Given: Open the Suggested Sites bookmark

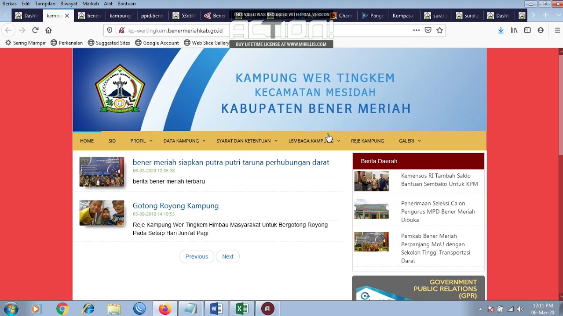Looking at the screenshot, I should pyautogui.click(x=109, y=43).
